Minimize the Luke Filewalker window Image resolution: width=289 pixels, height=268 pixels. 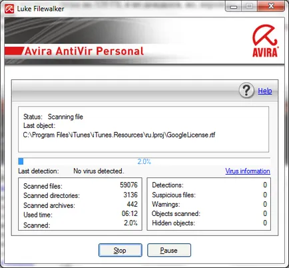(233, 7)
